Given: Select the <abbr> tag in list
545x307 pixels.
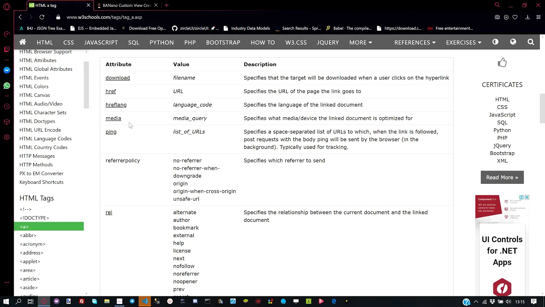Looking at the screenshot, I should (x=28, y=235).
